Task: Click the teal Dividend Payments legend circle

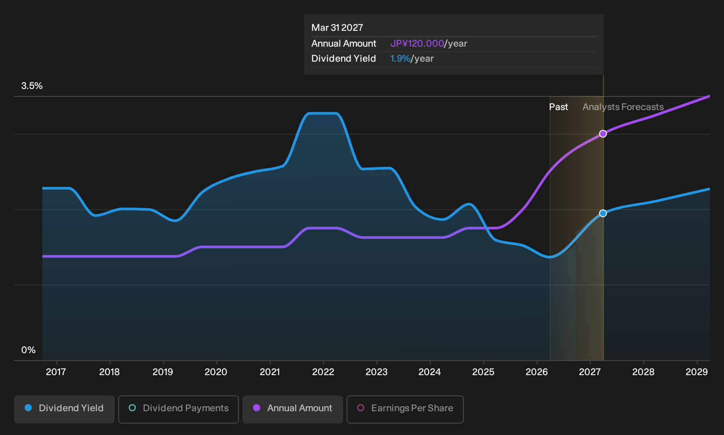Action: pyautogui.click(x=132, y=408)
